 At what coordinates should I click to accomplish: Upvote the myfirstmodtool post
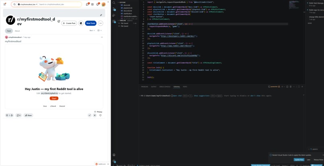coord(7,115)
